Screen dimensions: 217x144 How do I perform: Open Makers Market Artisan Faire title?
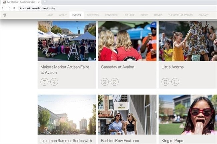click(65, 69)
